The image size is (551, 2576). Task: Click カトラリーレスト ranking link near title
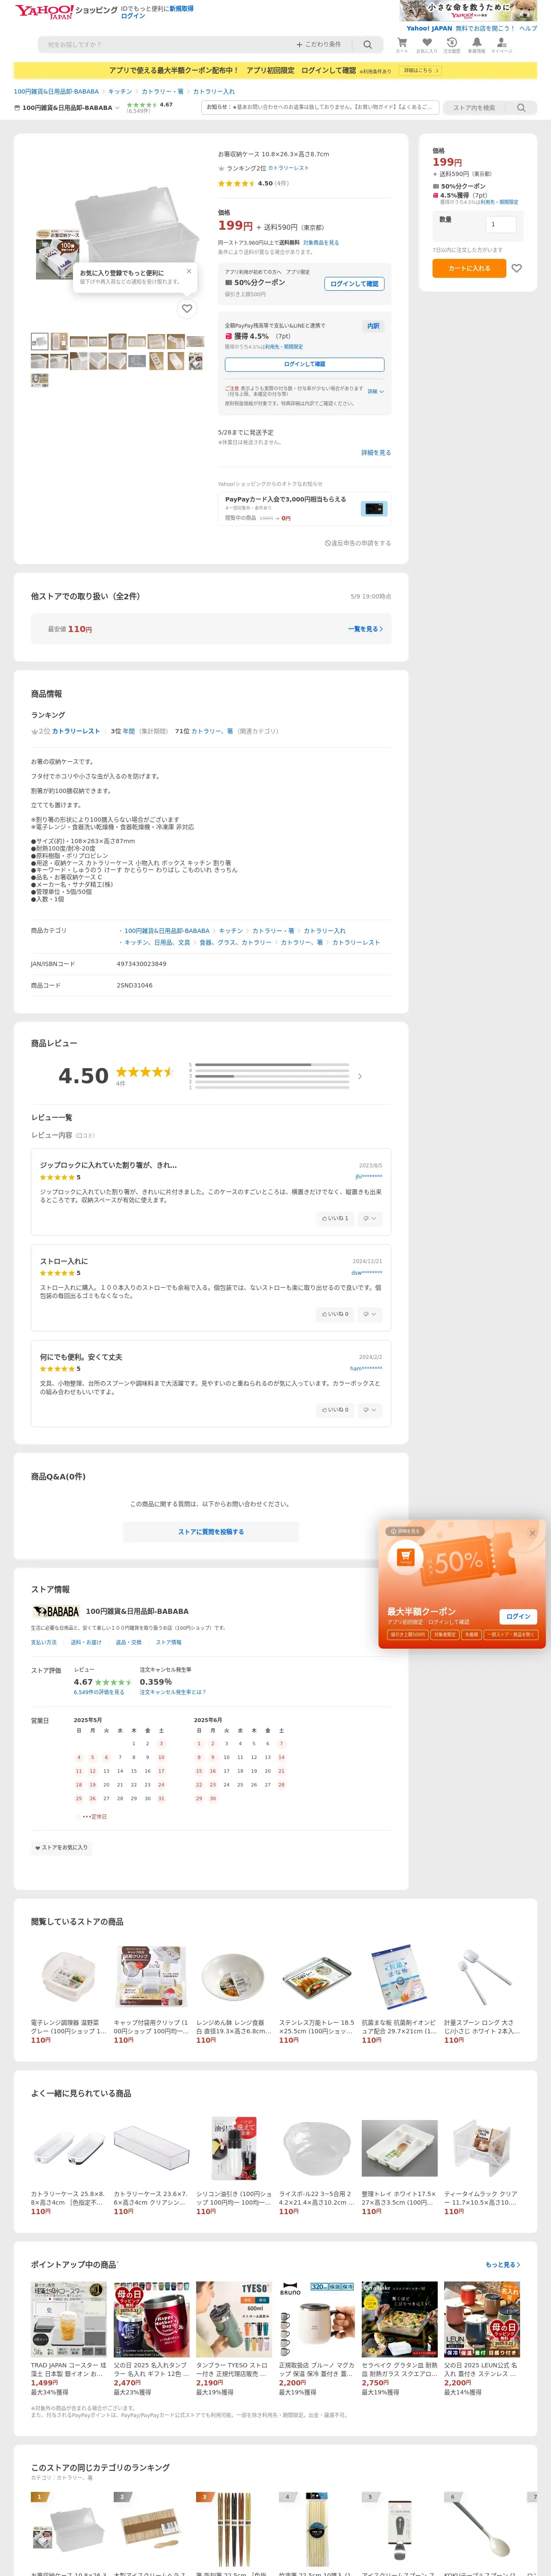(288, 168)
